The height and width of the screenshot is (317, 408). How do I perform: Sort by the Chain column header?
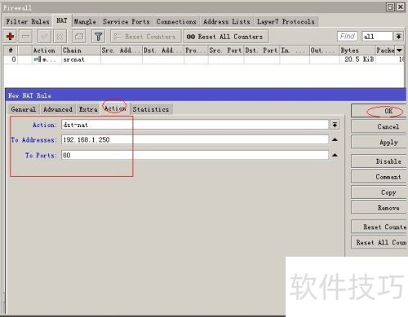81,51
